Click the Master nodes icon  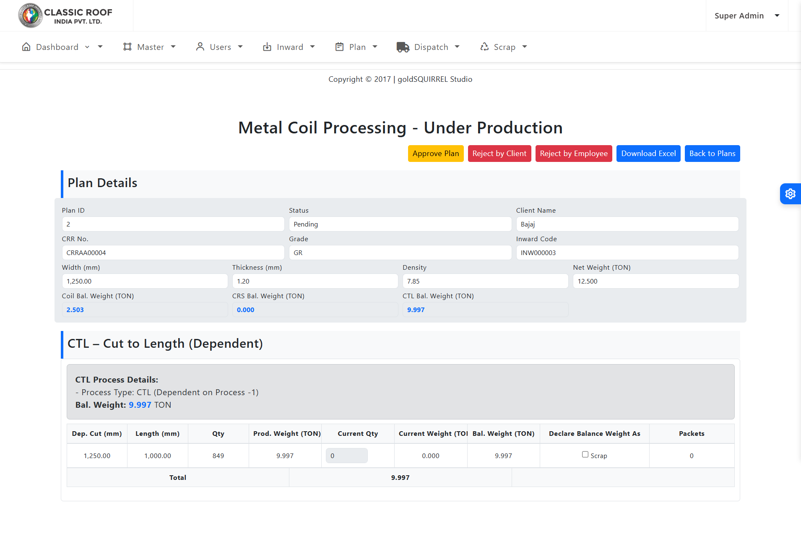pyautogui.click(x=127, y=47)
